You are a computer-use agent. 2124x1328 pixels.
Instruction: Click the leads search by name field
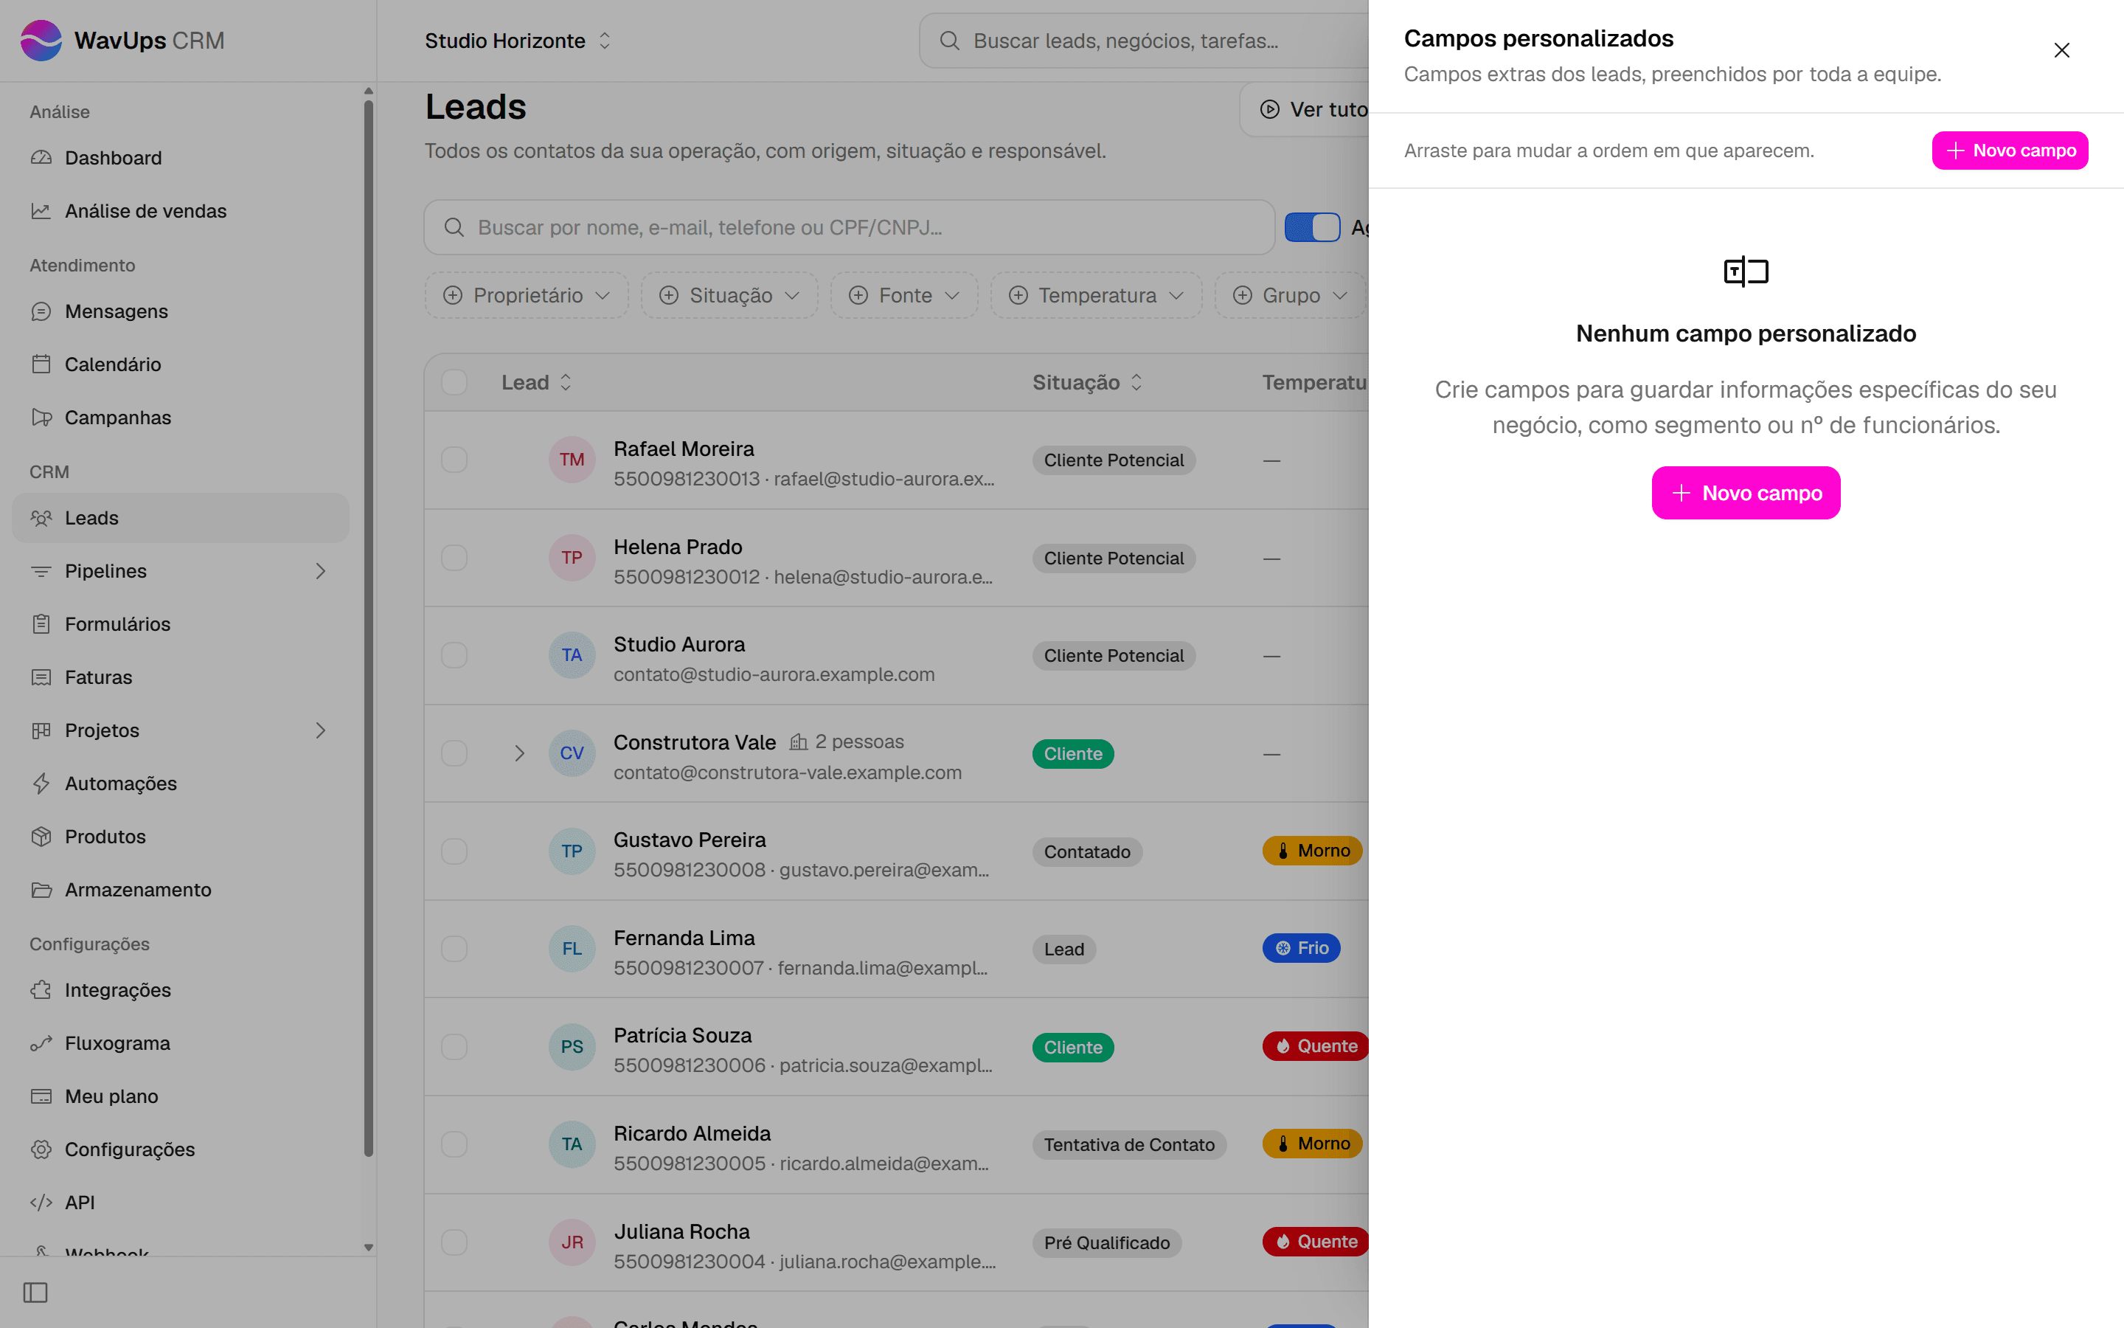tap(850, 227)
